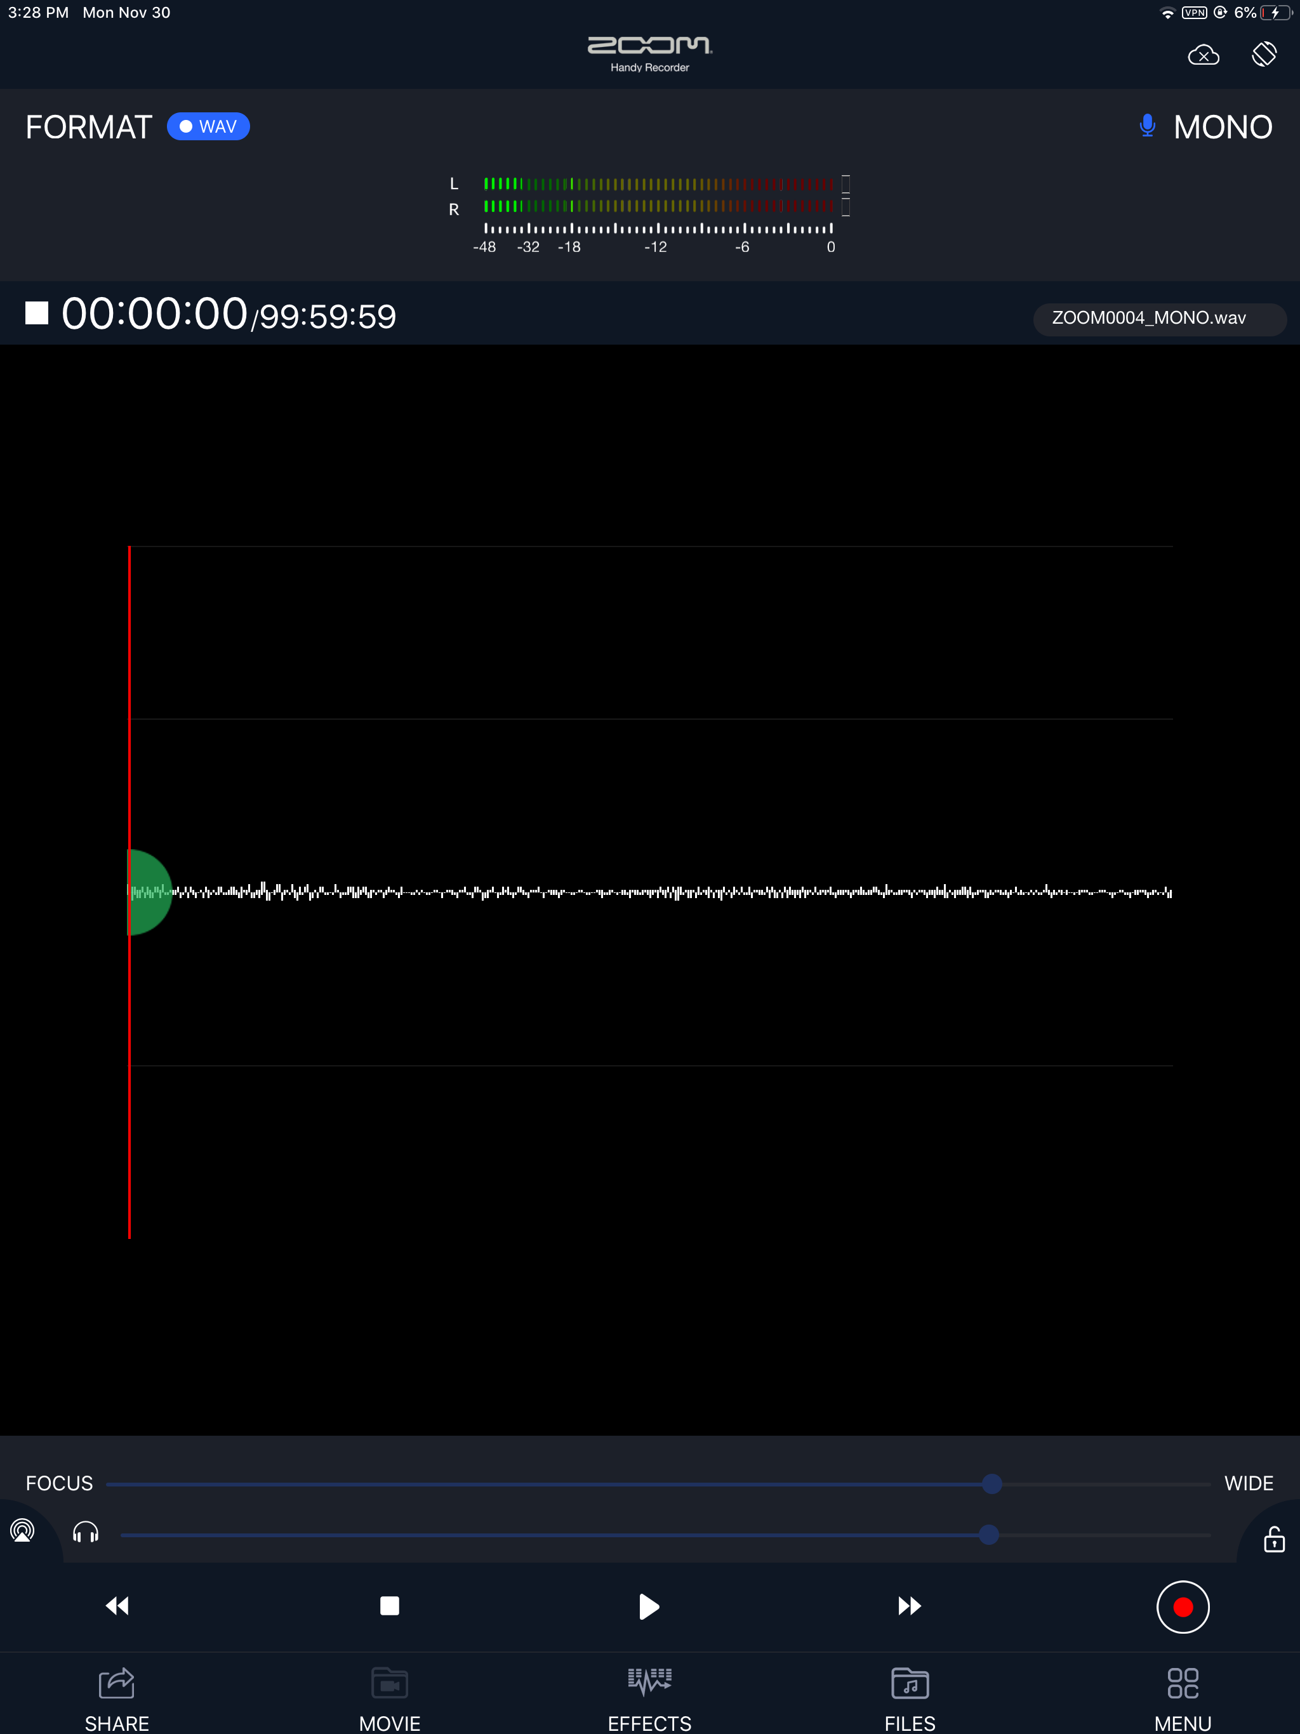Tap the green waveform playhead marker

150,892
